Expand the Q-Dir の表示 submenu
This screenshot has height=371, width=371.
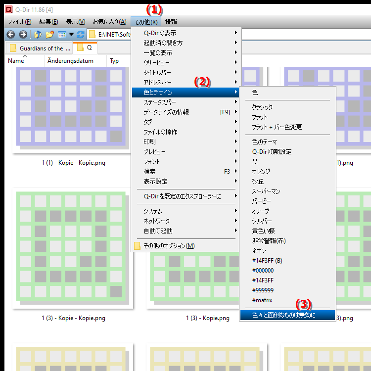[185, 33]
